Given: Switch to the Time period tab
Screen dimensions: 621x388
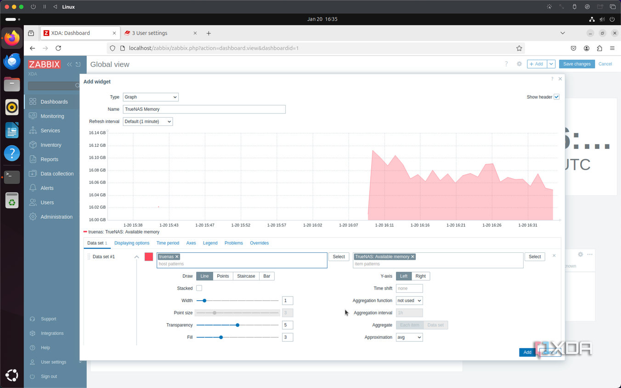Looking at the screenshot, I should pos(168,243).
